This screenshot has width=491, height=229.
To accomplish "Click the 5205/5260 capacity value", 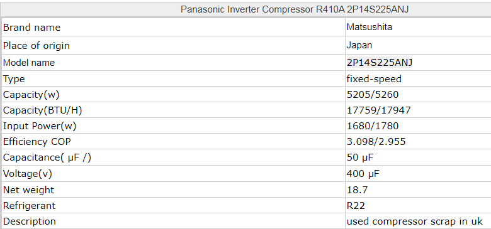I will tap(373, 94).
